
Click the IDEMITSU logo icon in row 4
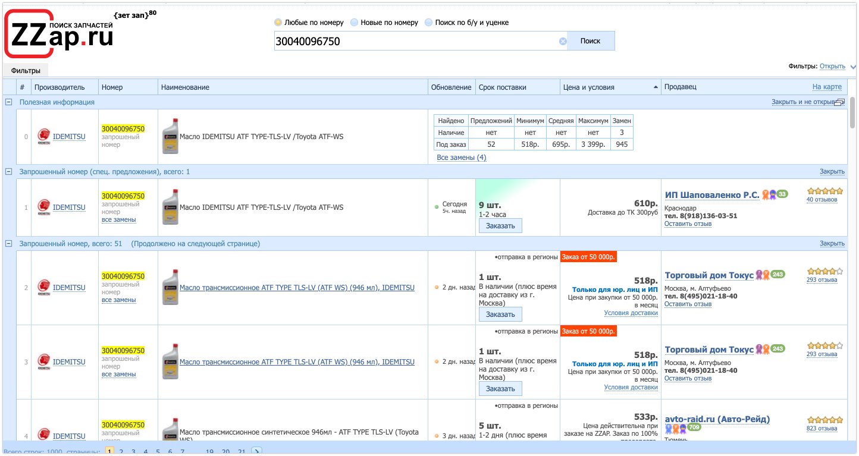pyautogui.click(x=44, y=435)
